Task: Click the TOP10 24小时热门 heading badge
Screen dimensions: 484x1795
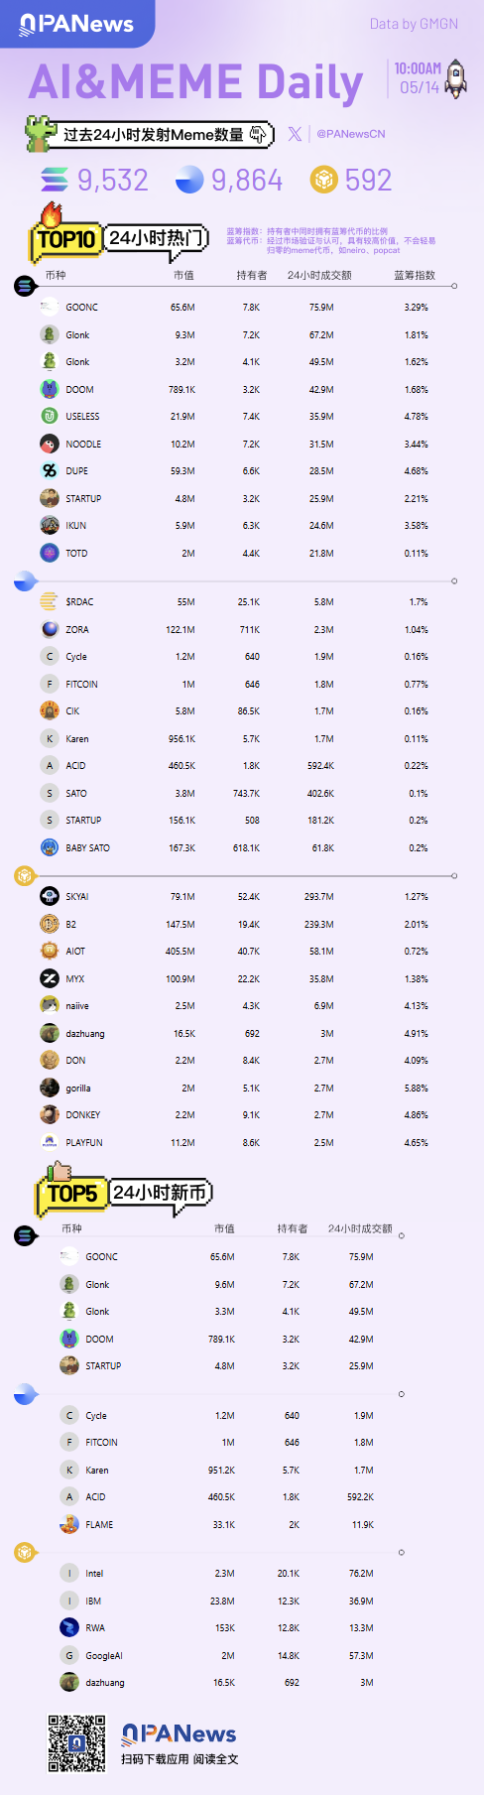Action: pyautogui.click(x=119, y=236)
